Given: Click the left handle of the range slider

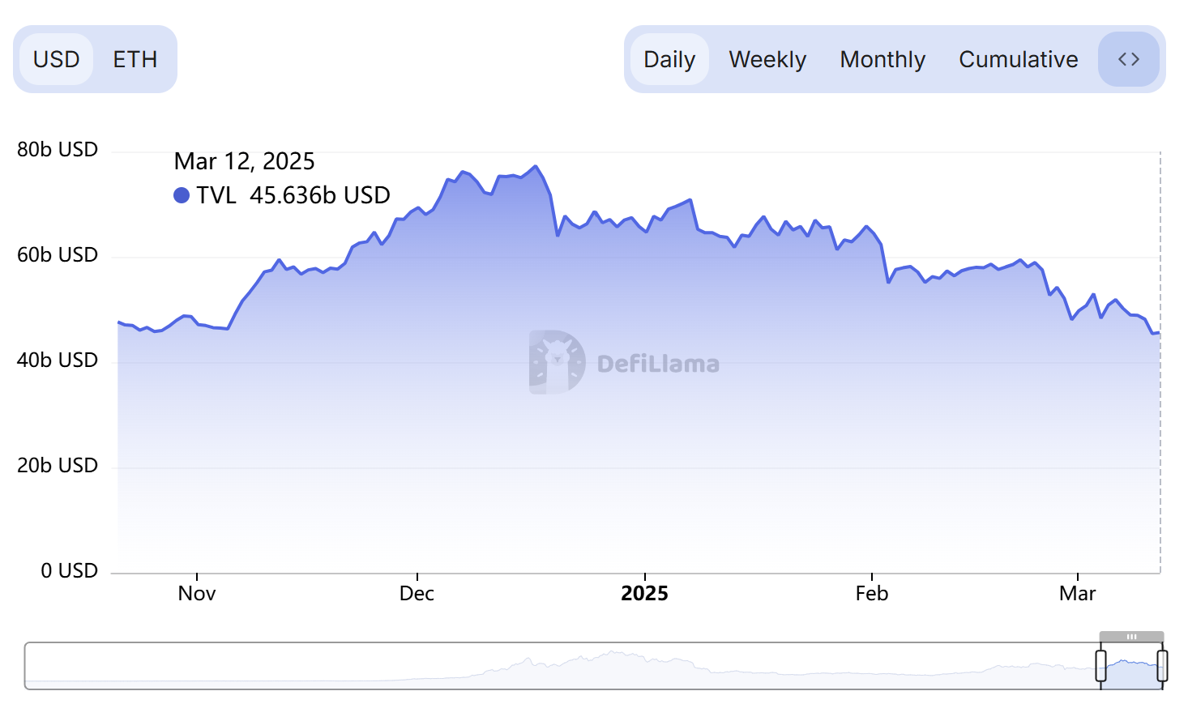Looking at the screenshot, I should pyautogui.click(x=1100, y=665).
